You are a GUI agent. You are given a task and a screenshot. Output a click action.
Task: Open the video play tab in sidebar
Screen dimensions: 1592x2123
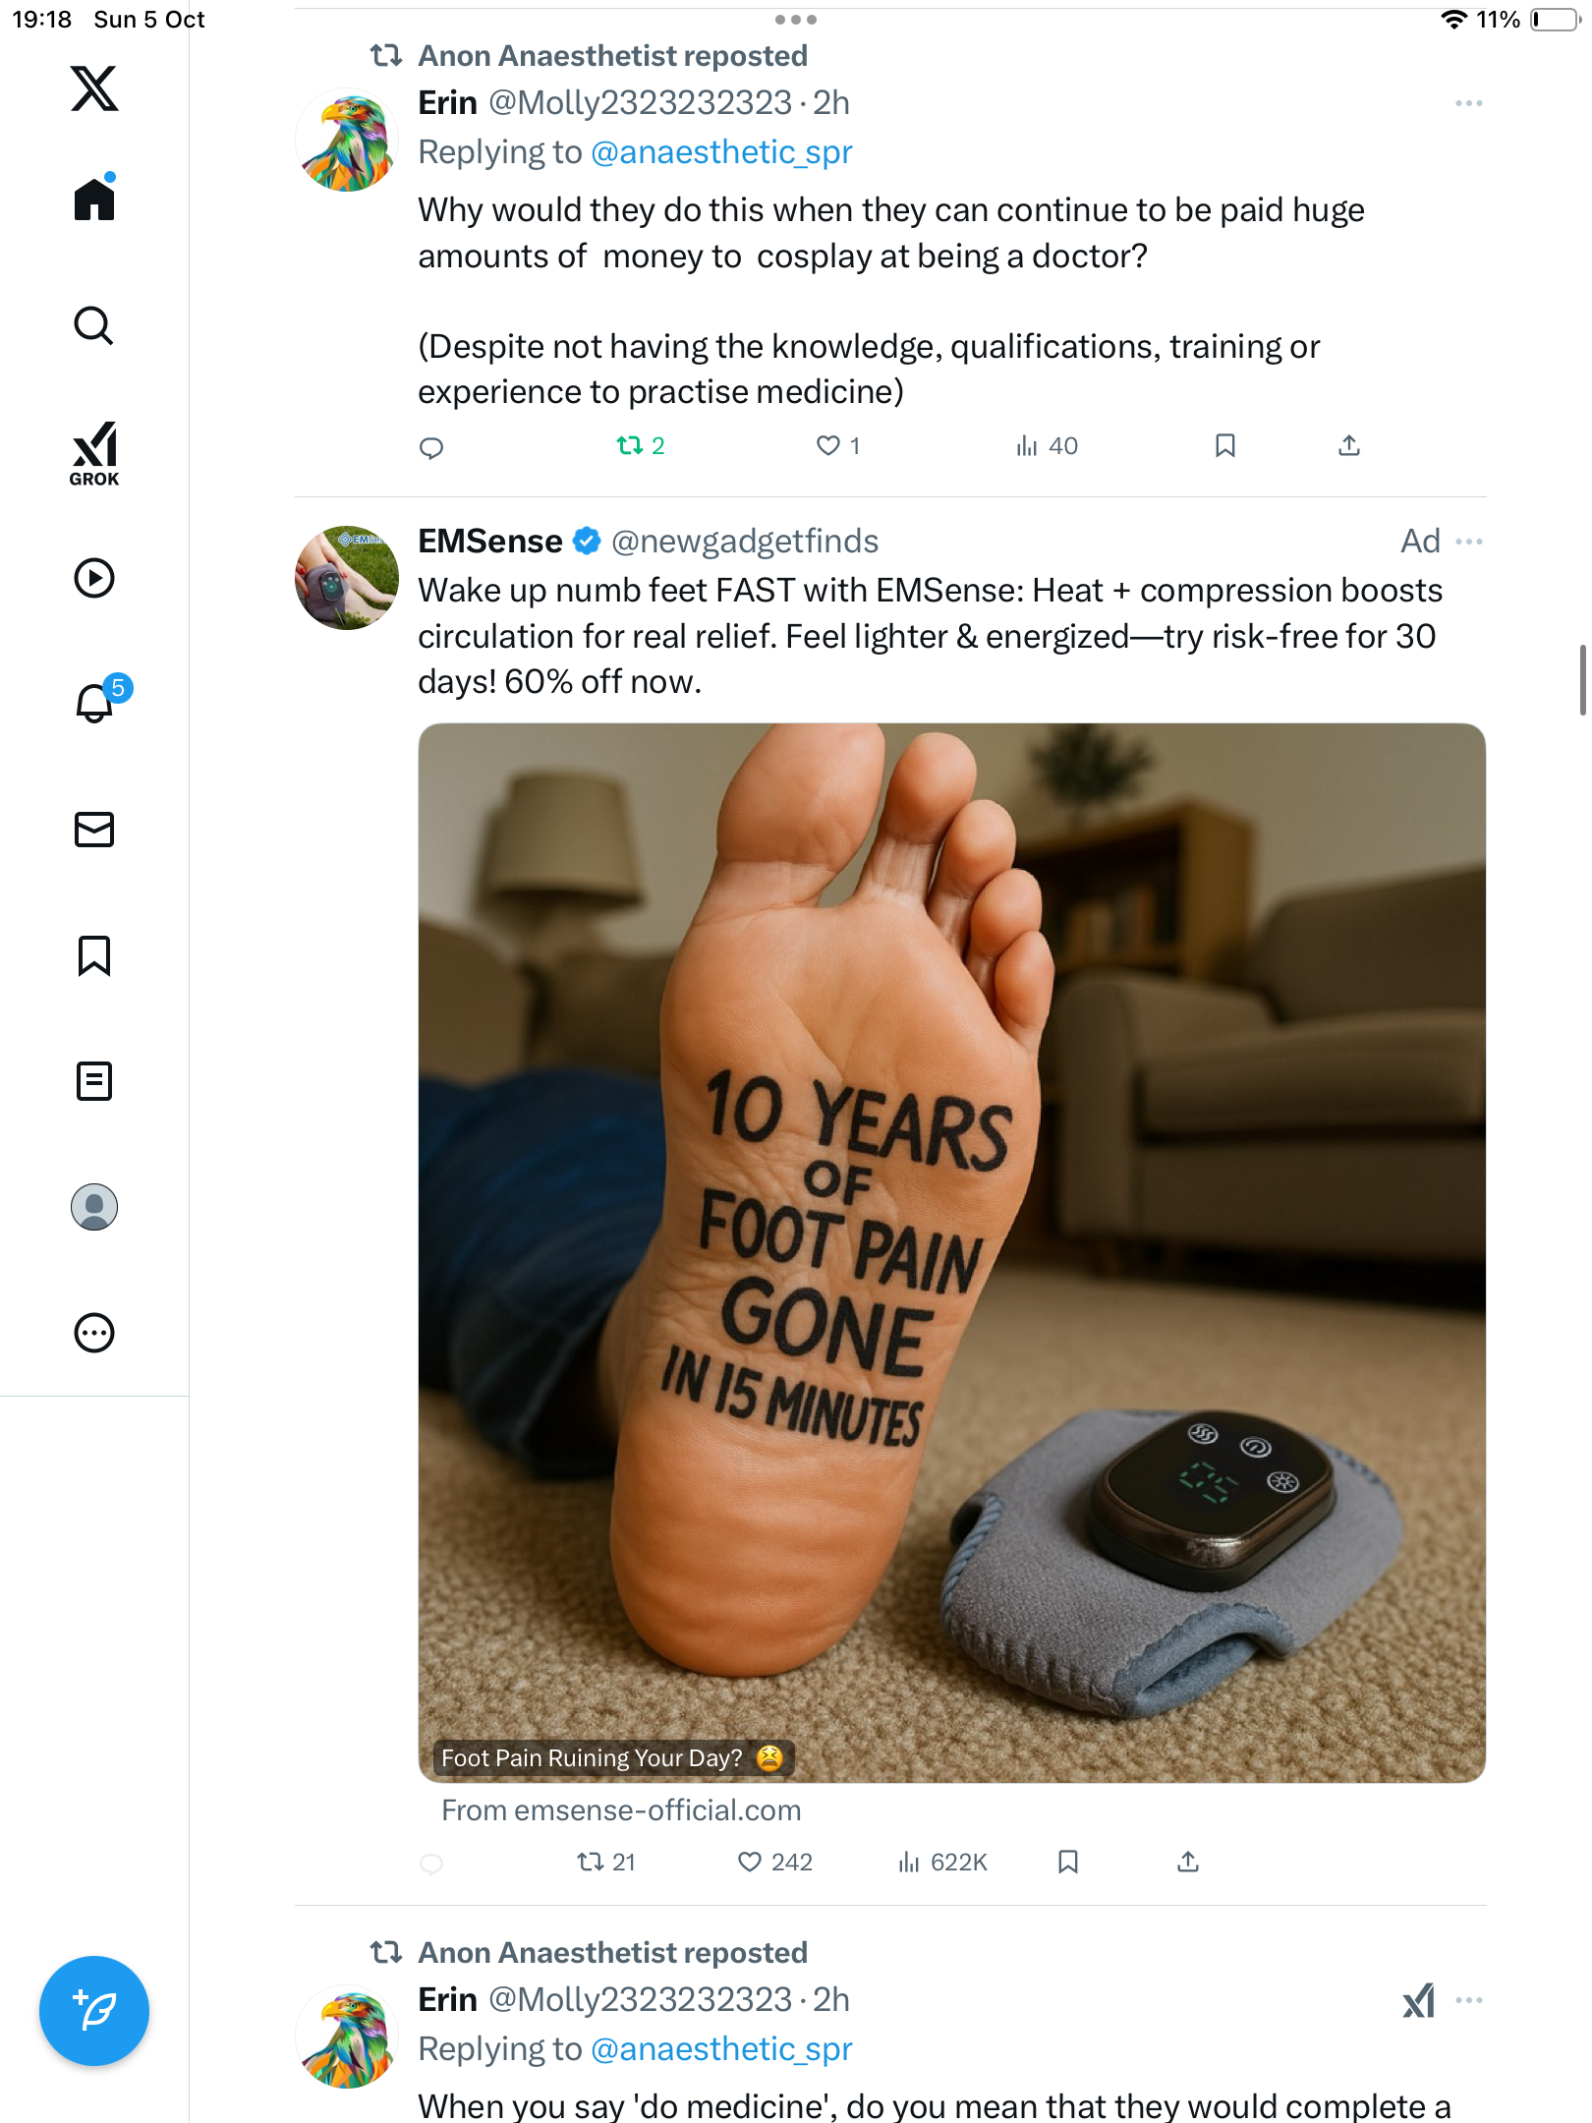coord(94,578)
